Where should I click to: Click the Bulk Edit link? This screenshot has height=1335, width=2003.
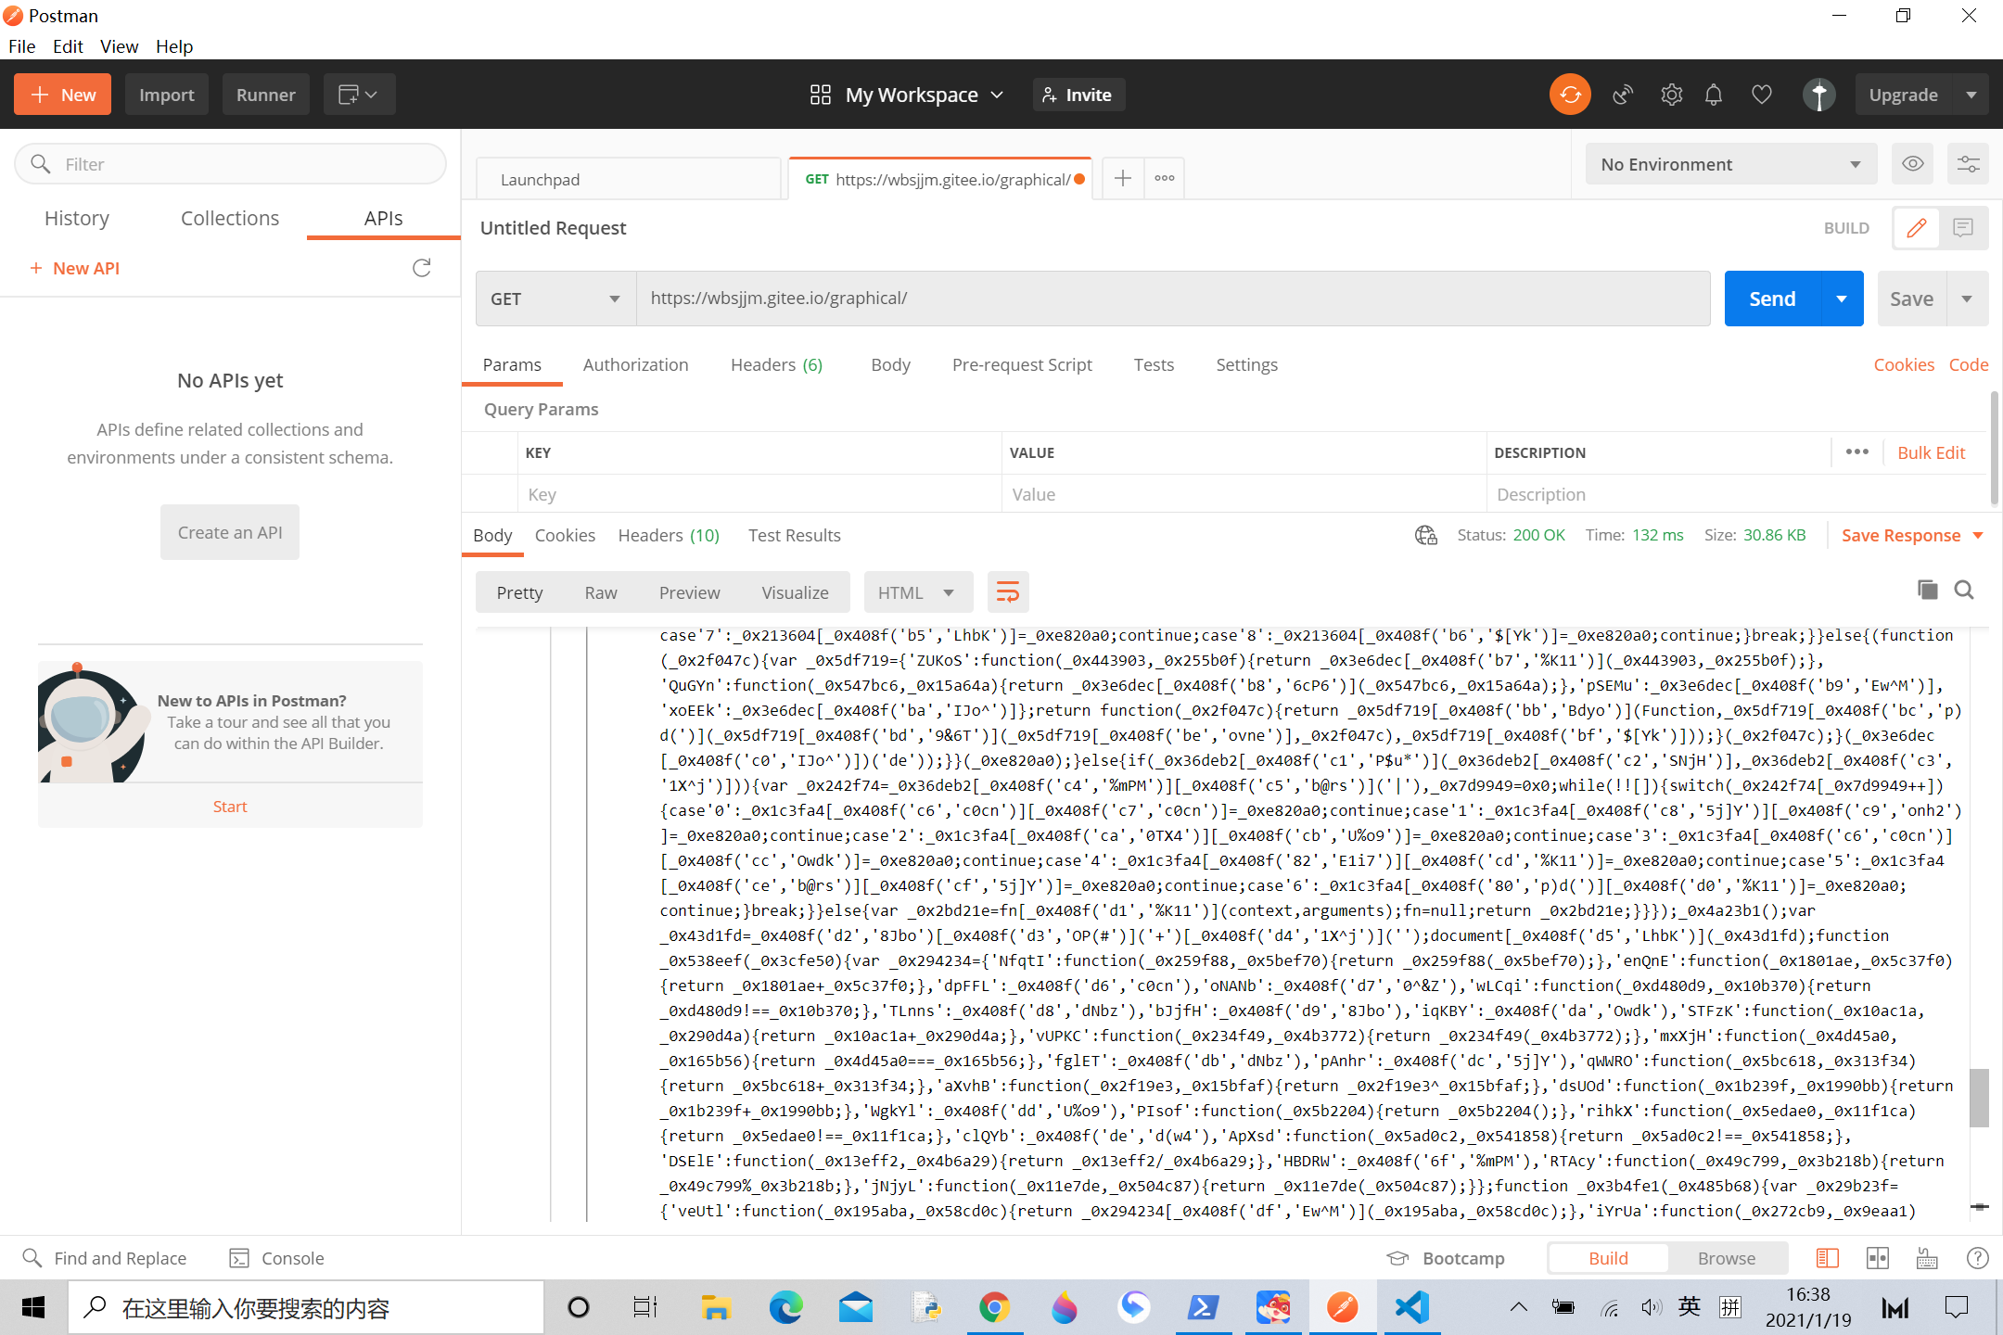click(1931, 452)
